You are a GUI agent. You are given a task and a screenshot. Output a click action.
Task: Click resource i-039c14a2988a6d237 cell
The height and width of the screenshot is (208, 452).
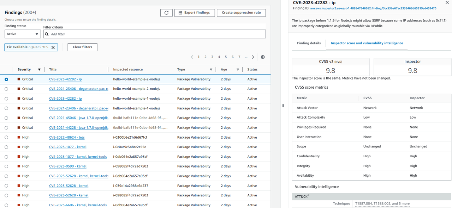tap(131, 186)
